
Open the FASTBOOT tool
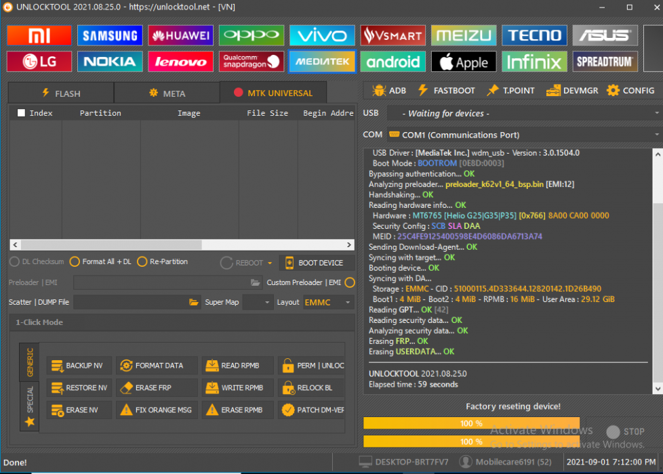(446, 91)
